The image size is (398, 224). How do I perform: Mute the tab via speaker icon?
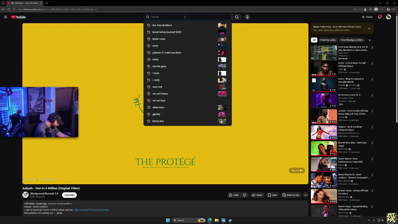pos(12,3)
